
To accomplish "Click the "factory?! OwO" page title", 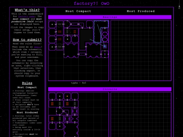I will (x=91, y=3).
